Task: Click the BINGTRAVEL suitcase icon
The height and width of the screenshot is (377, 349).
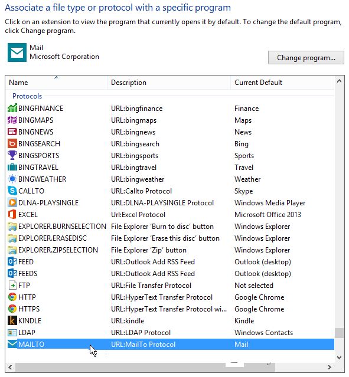Action: click(x=12, y=167)
